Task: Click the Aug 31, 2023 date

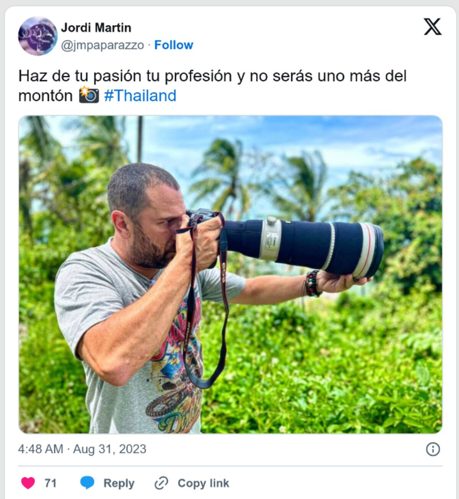Action: coord(110,449)
